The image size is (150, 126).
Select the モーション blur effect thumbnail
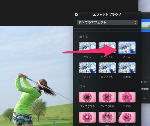107,48
